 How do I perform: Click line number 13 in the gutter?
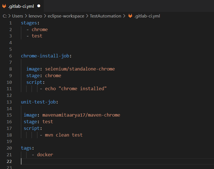click(9, 102)
